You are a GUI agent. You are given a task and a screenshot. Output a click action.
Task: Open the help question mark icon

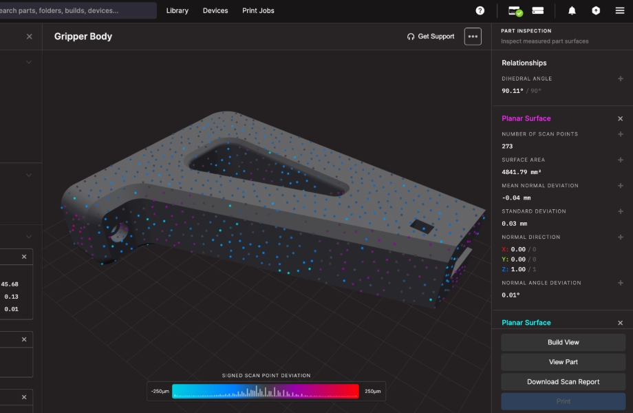(x=480, y=10)
